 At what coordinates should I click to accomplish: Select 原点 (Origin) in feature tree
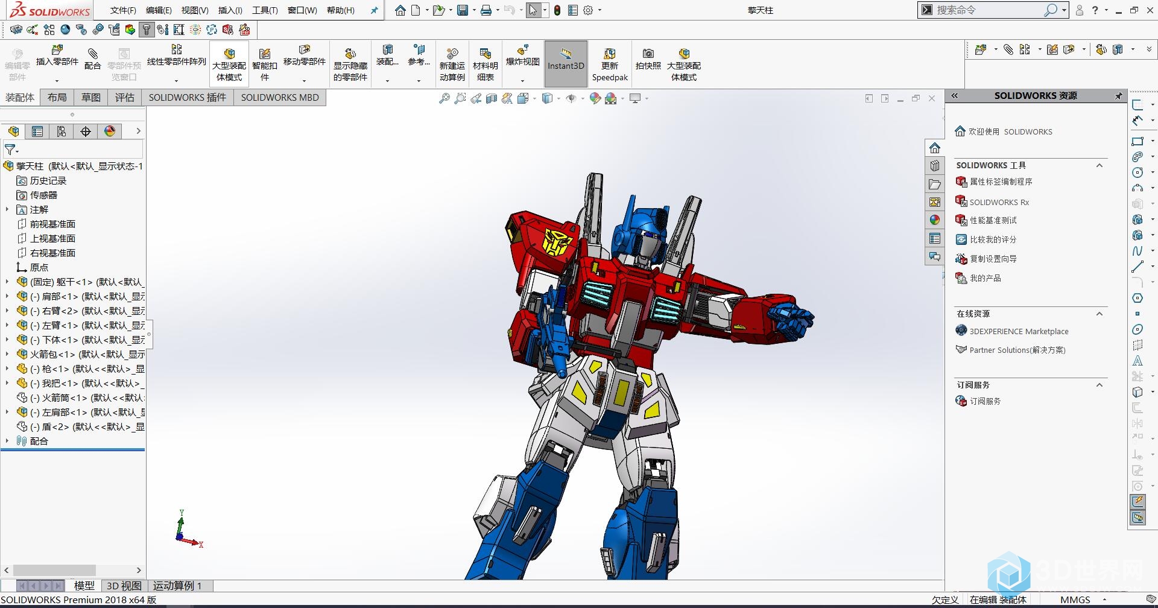(39, 268)
